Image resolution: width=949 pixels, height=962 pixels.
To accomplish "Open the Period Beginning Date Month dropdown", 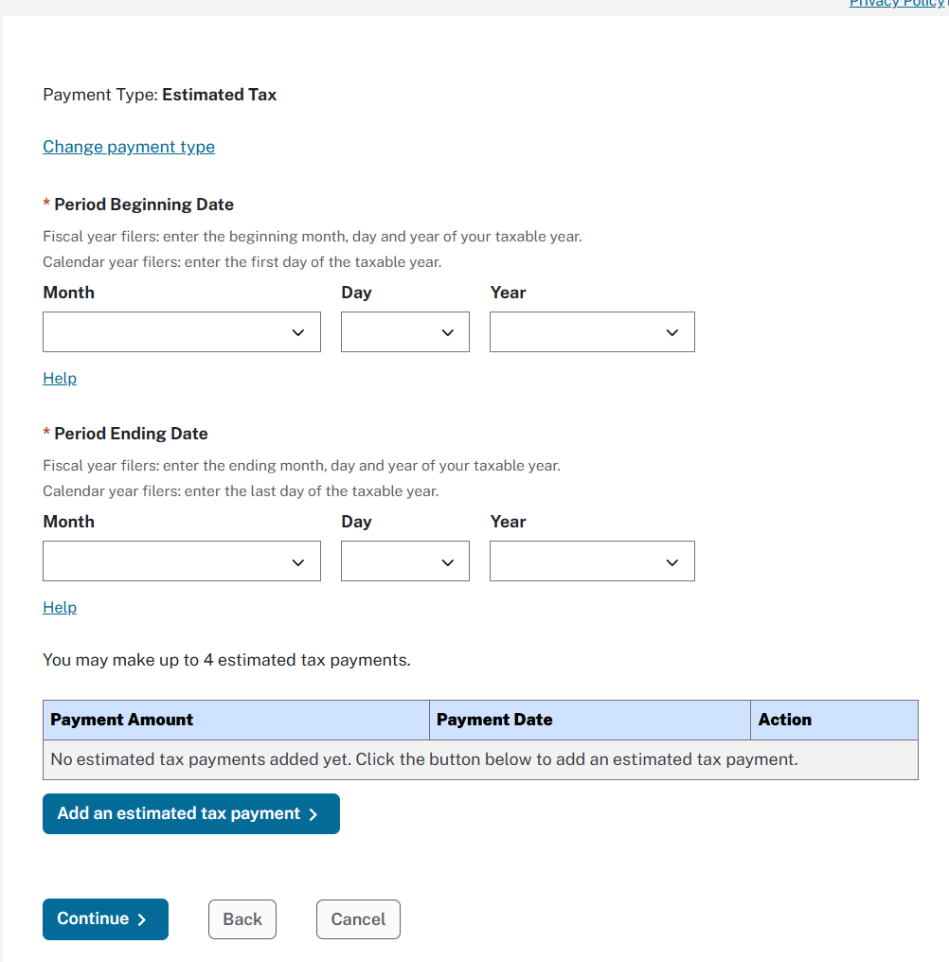I will [181, 332].
